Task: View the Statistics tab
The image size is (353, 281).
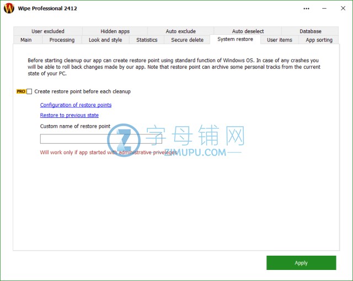Action: 147,40
